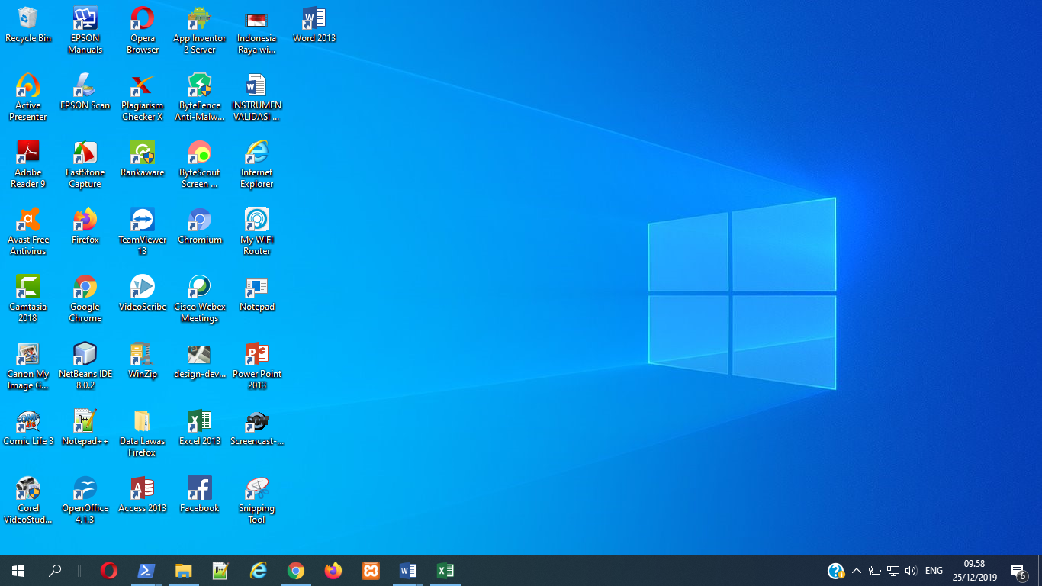The image size is (1042, 586).
Task: Select the Google Chrome desktop shortcut
Action: coord(85,298)
